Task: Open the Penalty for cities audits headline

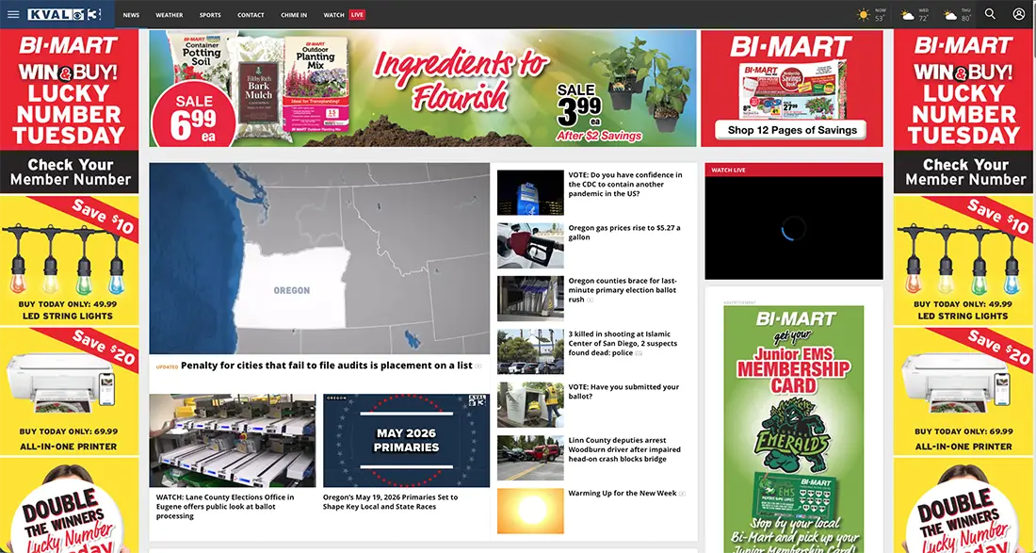Action: tap(327, 366)
